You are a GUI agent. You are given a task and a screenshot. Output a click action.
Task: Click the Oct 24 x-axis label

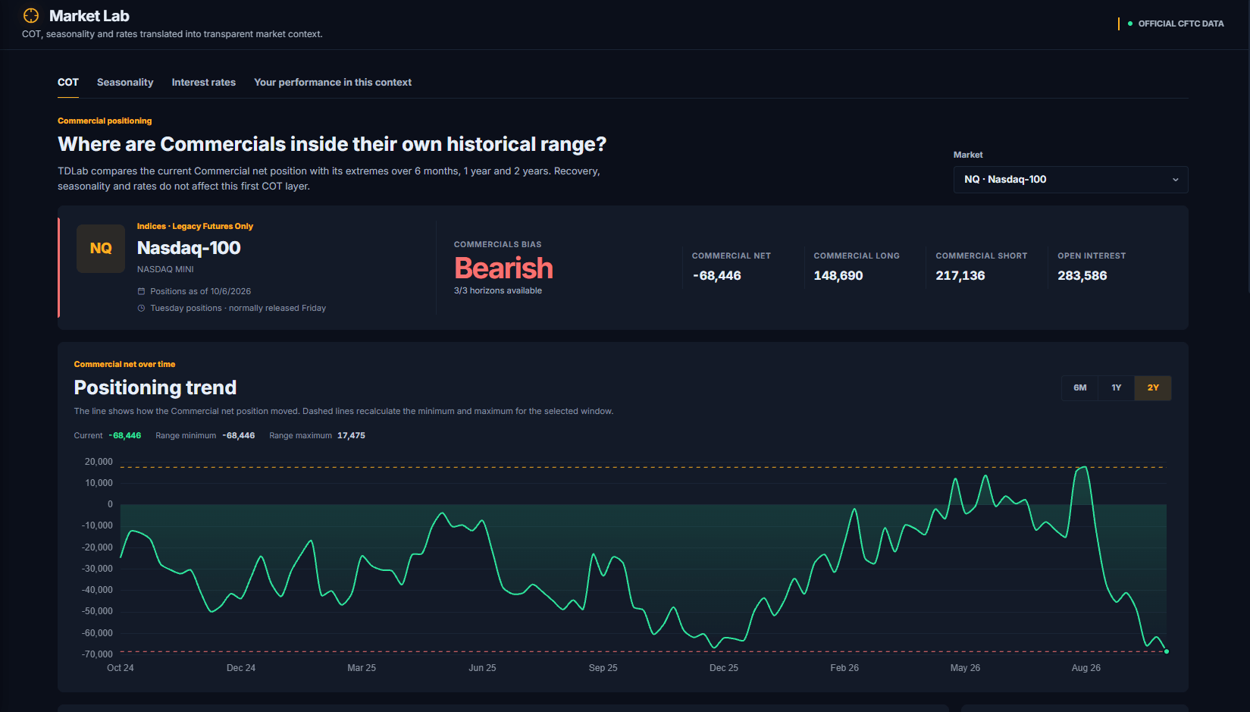121,668
